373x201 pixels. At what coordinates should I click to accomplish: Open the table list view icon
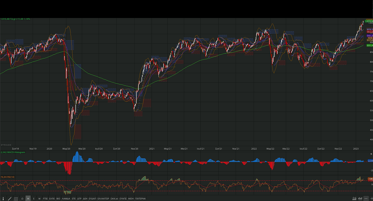[16, 199]
